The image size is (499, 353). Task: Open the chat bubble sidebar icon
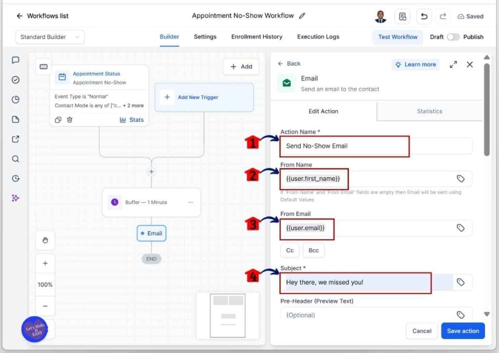click(x=15, y=60)
